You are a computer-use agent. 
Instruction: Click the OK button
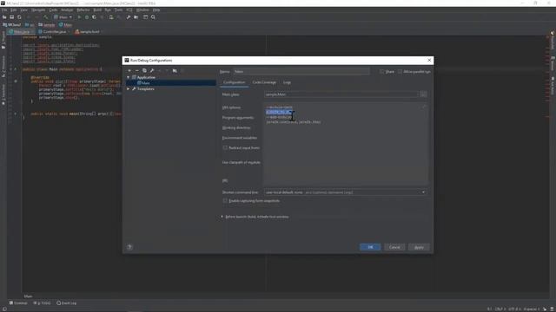pyautogui.click(x=370, y=247)
